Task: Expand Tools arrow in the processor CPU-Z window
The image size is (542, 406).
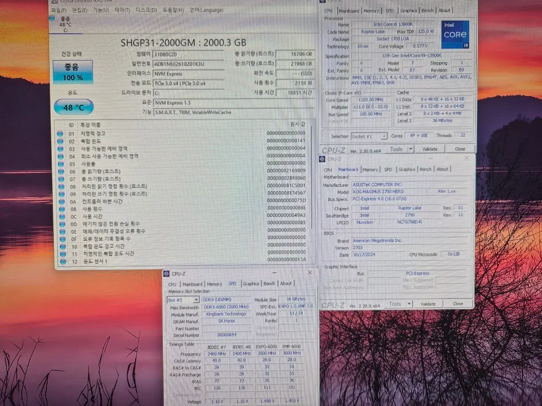Action: 410,149
